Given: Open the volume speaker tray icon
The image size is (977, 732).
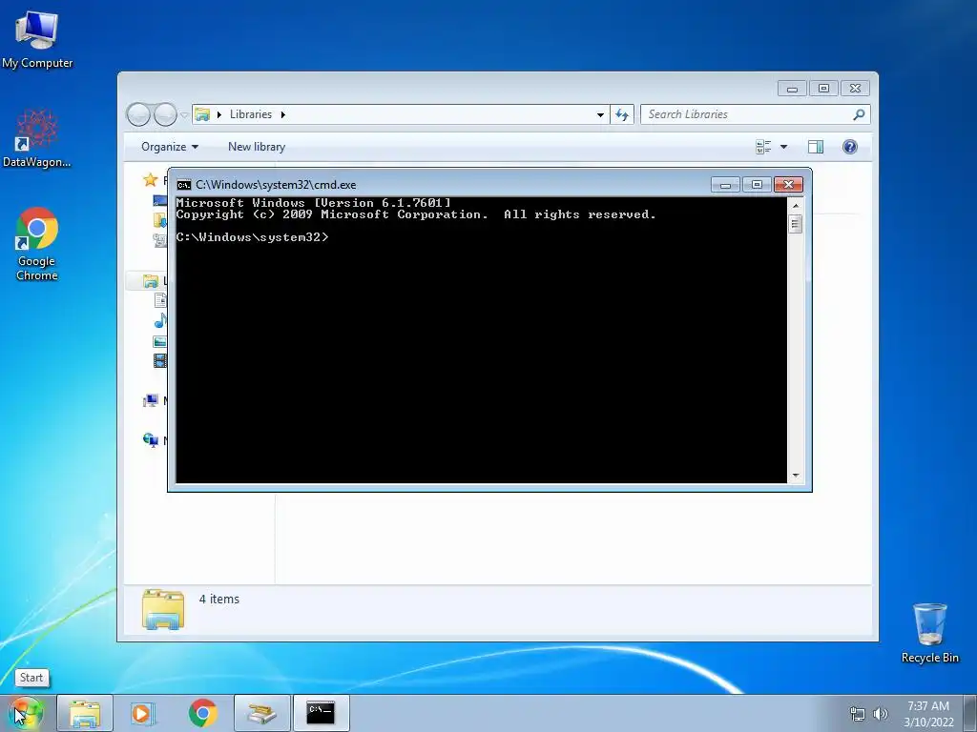Looking at the screenshot, I should [880, 714].
